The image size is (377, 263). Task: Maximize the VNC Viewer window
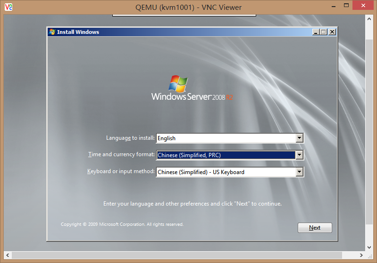(x=346, y=5)
